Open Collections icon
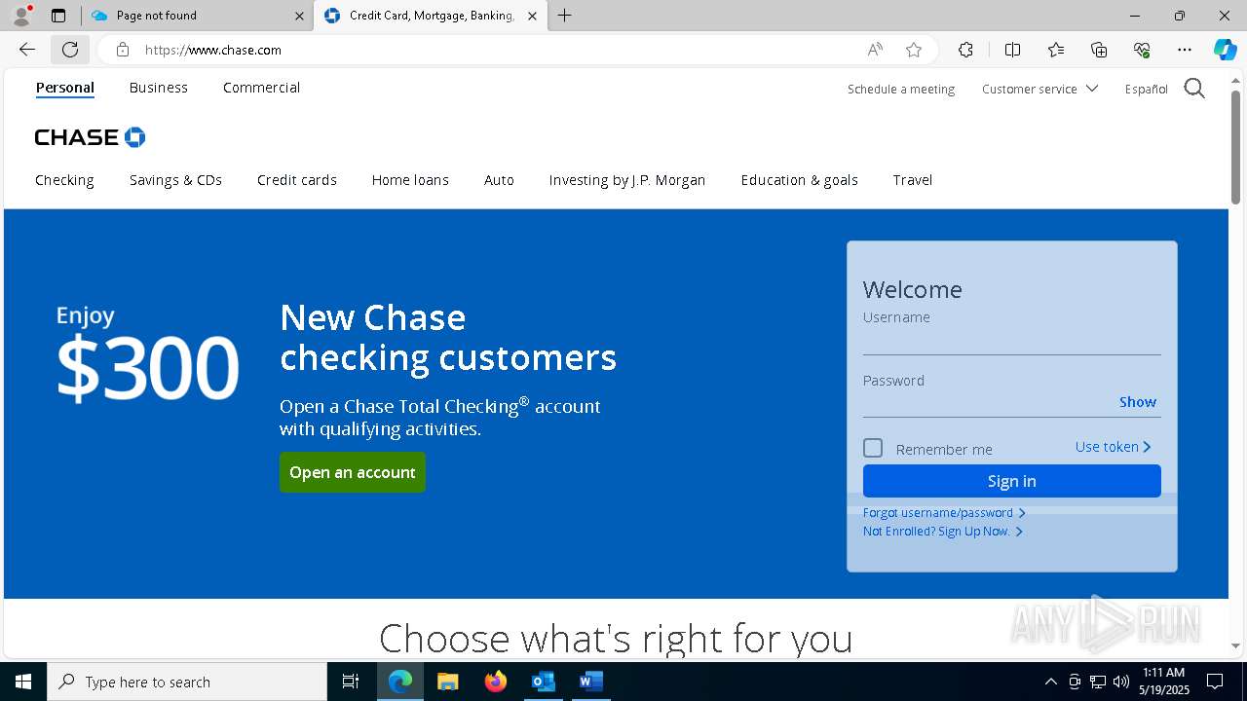Viewport: 1247px width, 701px height. pyautogui.click(x=1099, y=50)
